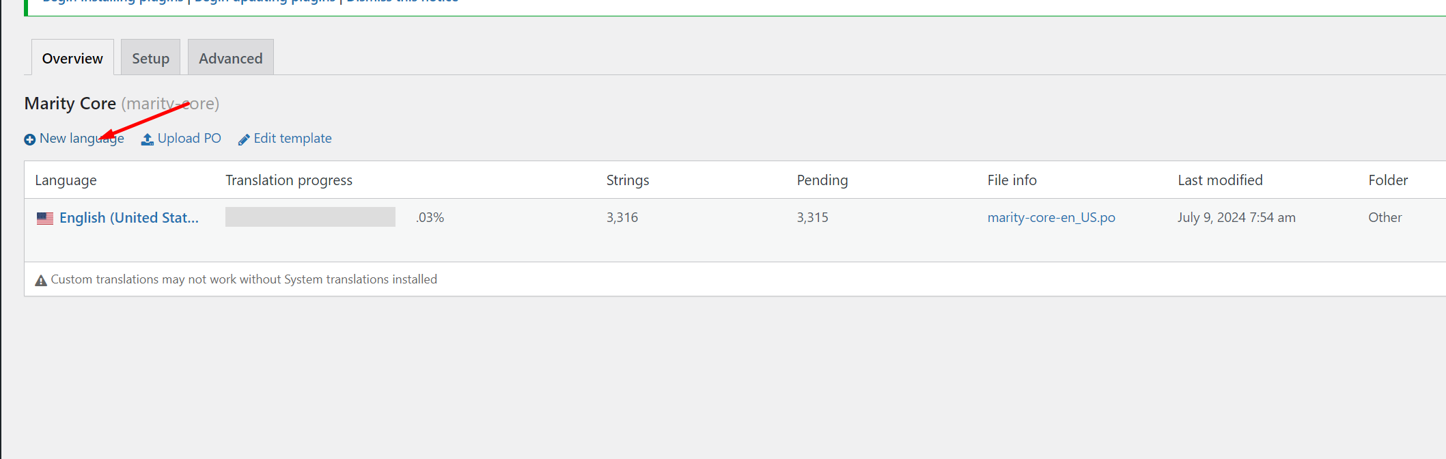Open the Edit template link
1446x459 pixels.
click(x=292, y=139)
